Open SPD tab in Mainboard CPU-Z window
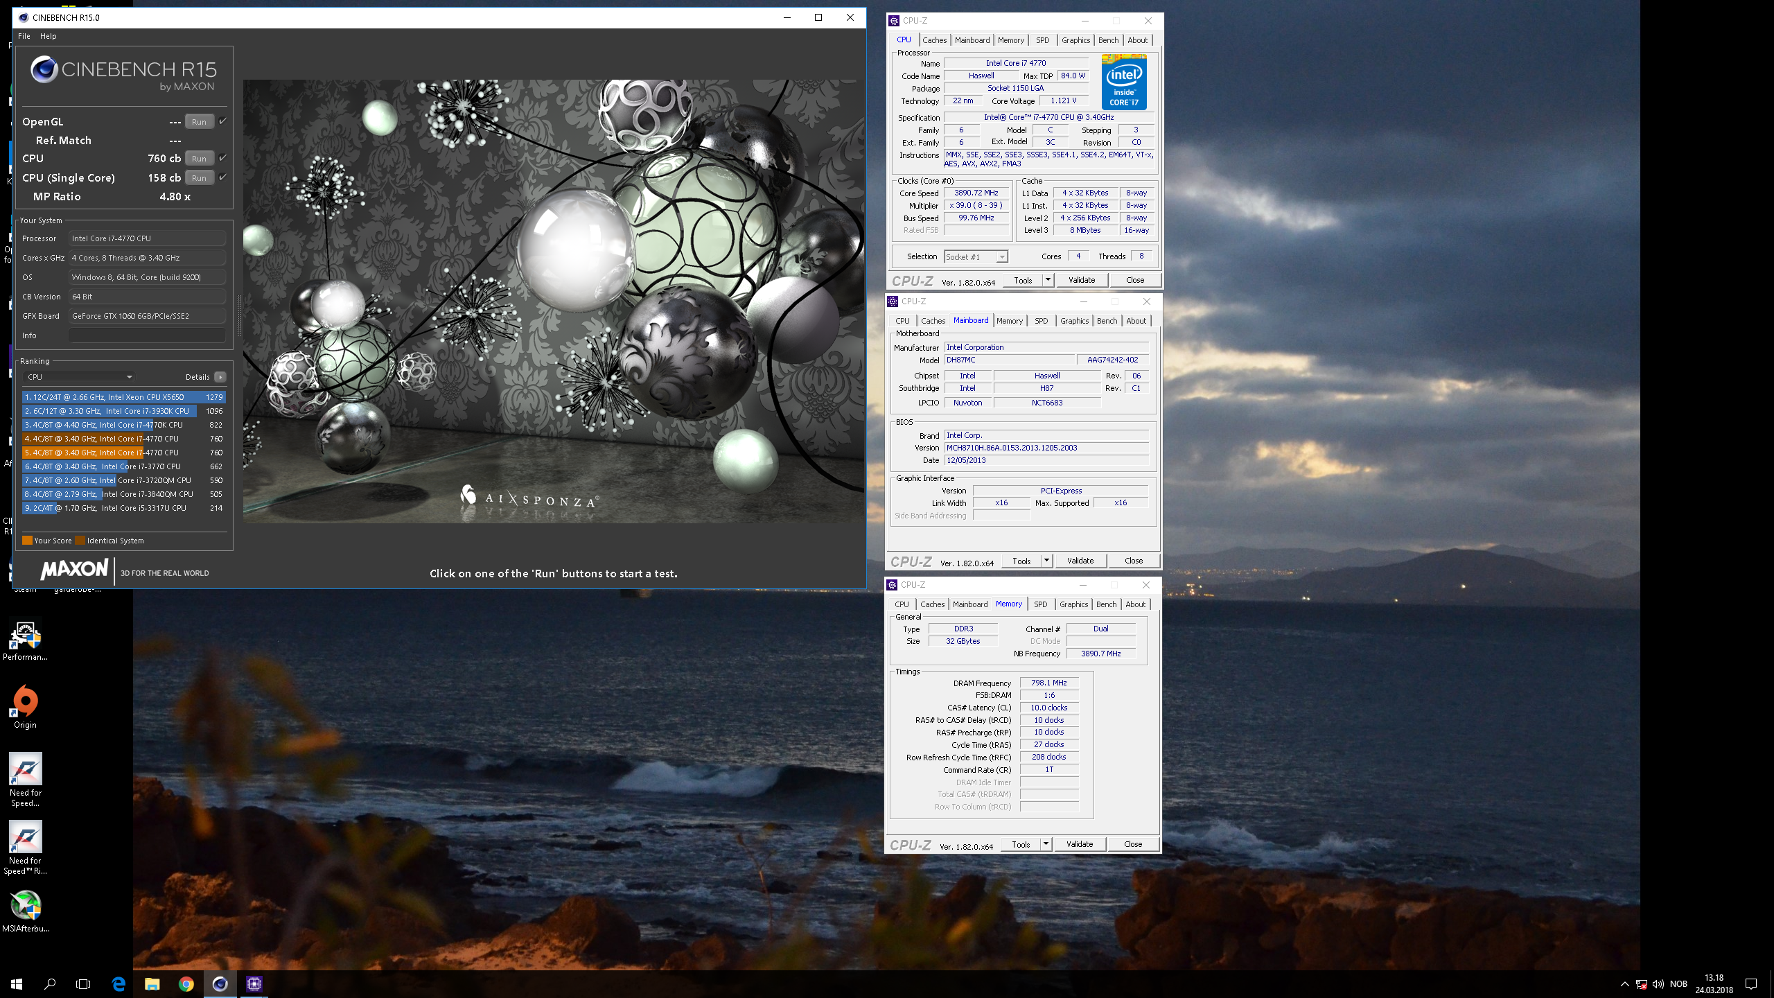The width and height of the screenshot is (1774, 998). point(1041,321)
